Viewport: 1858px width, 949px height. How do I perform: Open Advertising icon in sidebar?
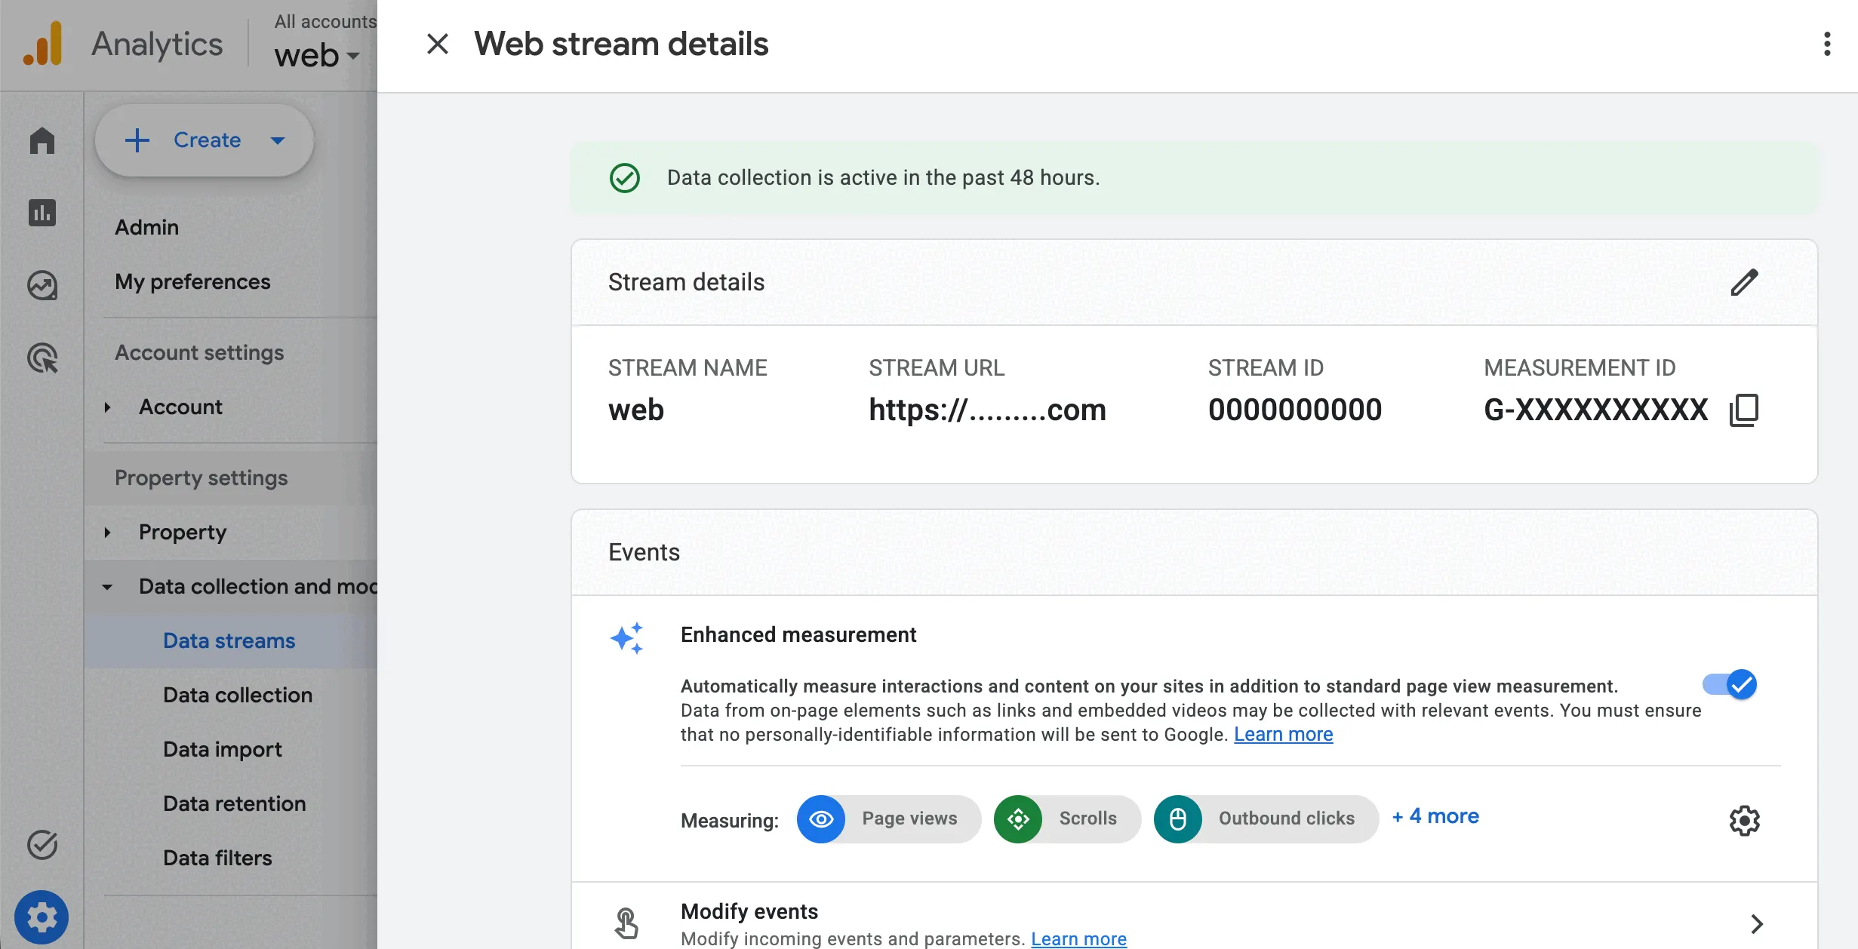point(42,358)
